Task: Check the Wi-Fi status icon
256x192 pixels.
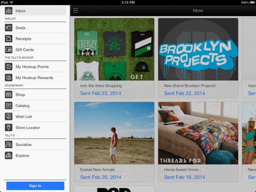Action: coord(11,2)
